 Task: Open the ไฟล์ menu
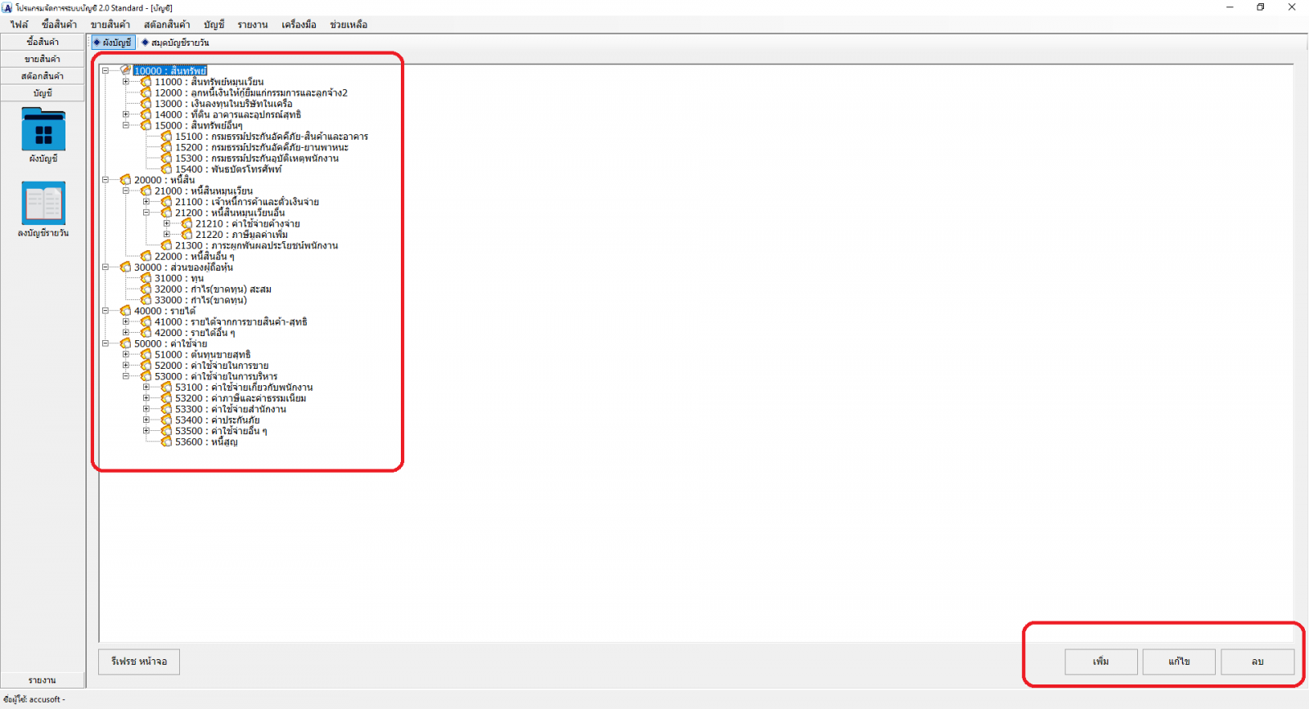click(x=19, y=25)
